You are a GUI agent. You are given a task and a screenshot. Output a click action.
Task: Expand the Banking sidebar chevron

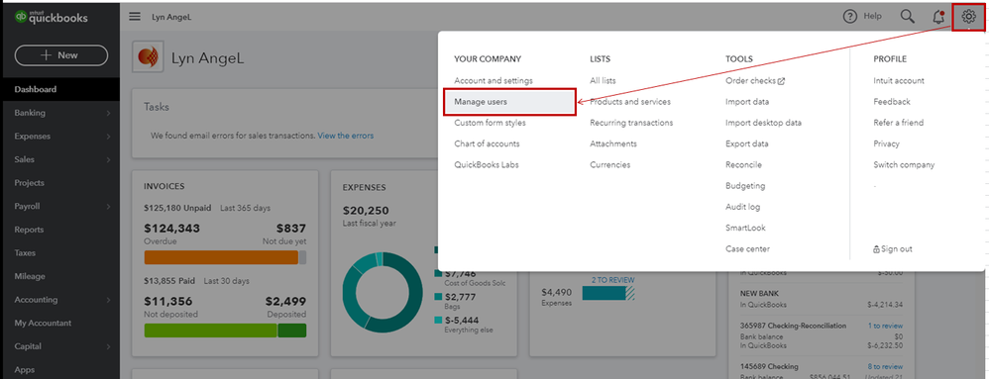pyautogui.click(x=108, y=114)
